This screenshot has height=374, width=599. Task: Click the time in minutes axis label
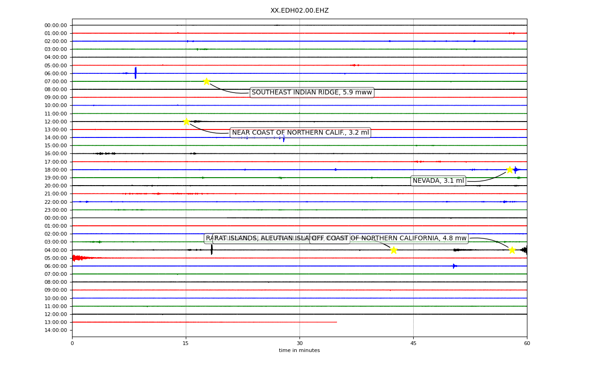coord(299,351)
